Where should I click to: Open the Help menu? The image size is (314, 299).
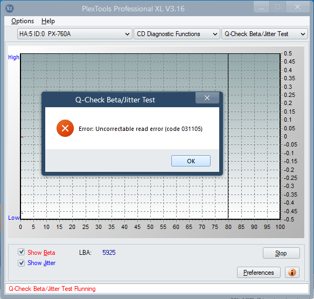(x=48, y=21)
